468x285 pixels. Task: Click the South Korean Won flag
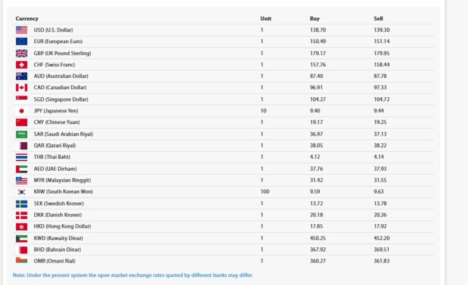[21, 191]
